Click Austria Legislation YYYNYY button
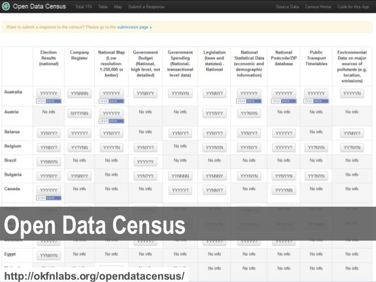Viewport: 376px width, 282px height. (215, 113)
